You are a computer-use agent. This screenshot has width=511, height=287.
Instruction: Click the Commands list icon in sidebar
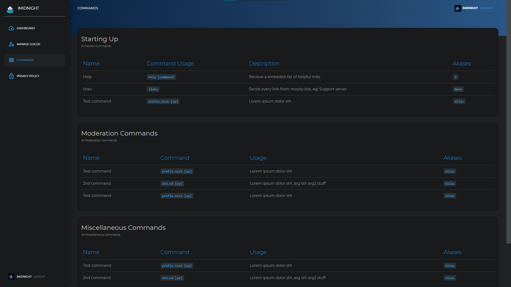[x=11, y=60]
